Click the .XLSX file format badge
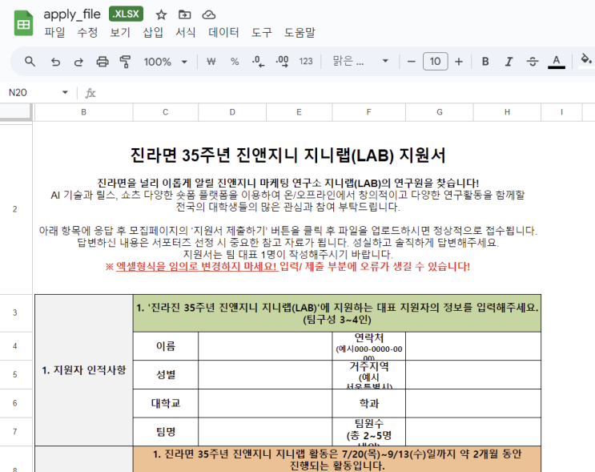 point(126,14)
